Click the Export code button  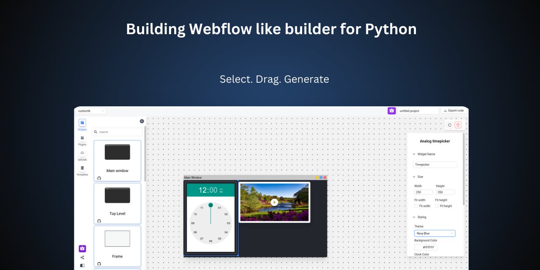pos(454,111)
